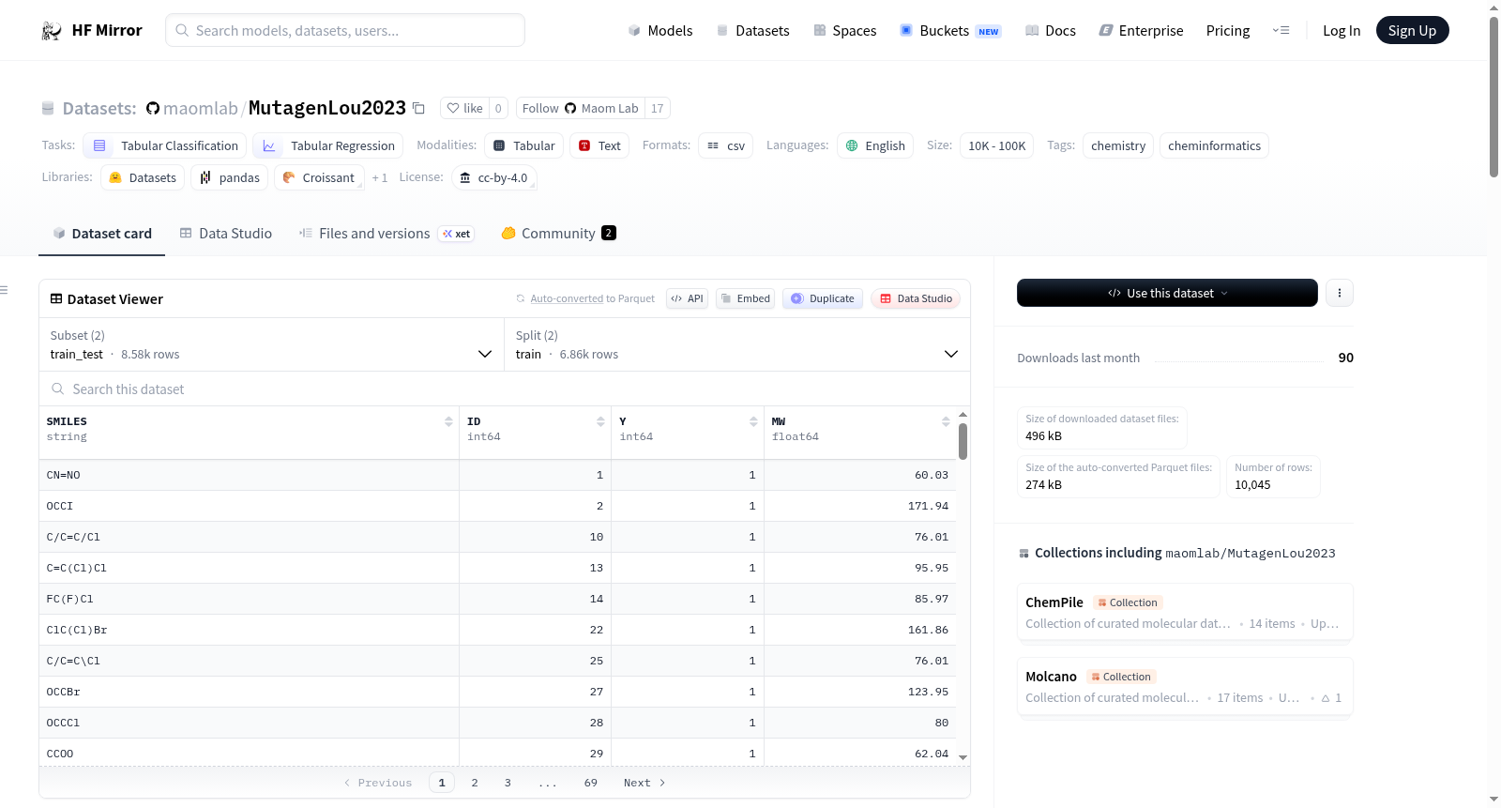Click the page vertical scrollbar thumb

[1493, 97]
